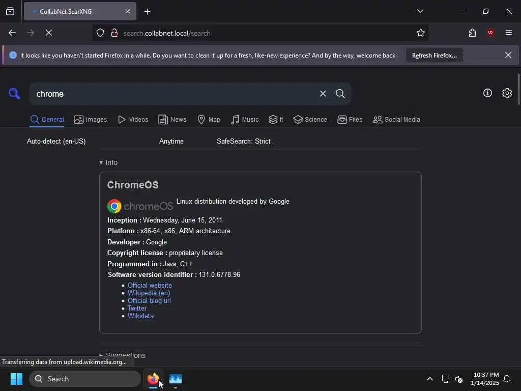Open the Wikidata link
Image resolution: width=521 pixels, height=391 pixels.
coord(140,316)
